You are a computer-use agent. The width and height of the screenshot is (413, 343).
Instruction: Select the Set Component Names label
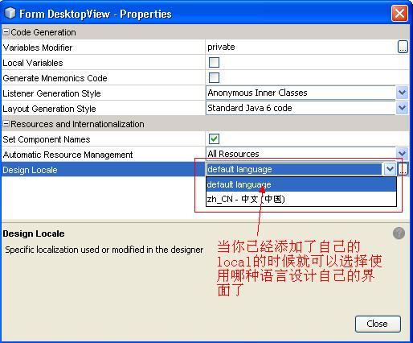47,139
